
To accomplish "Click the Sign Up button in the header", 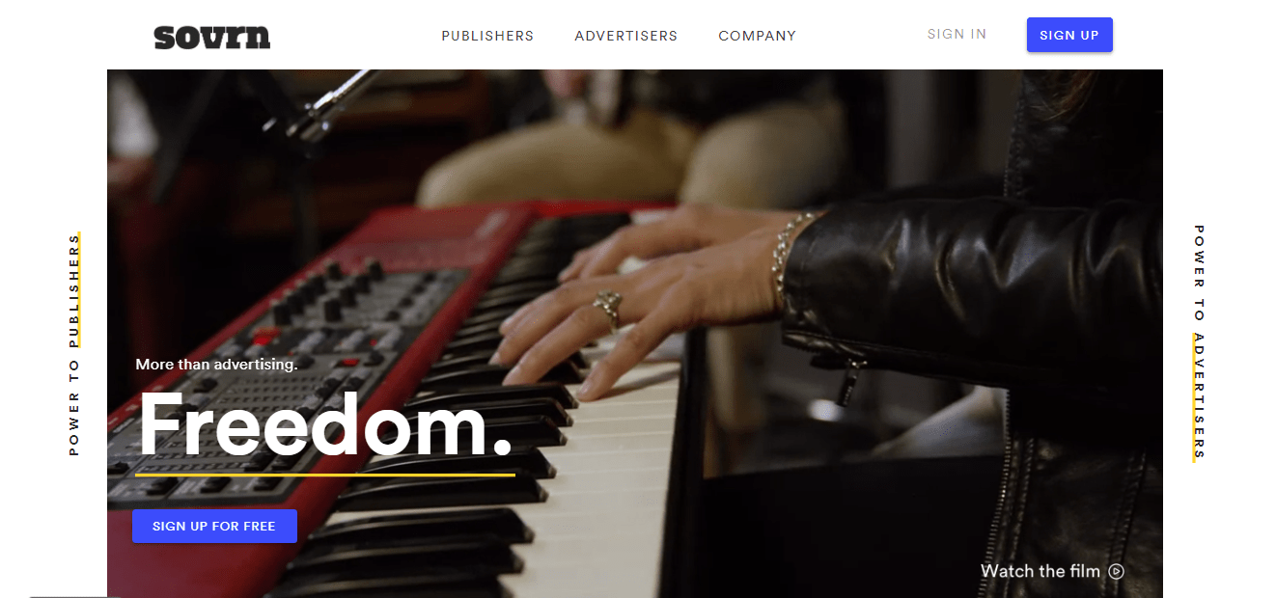I will point(1069,35).
